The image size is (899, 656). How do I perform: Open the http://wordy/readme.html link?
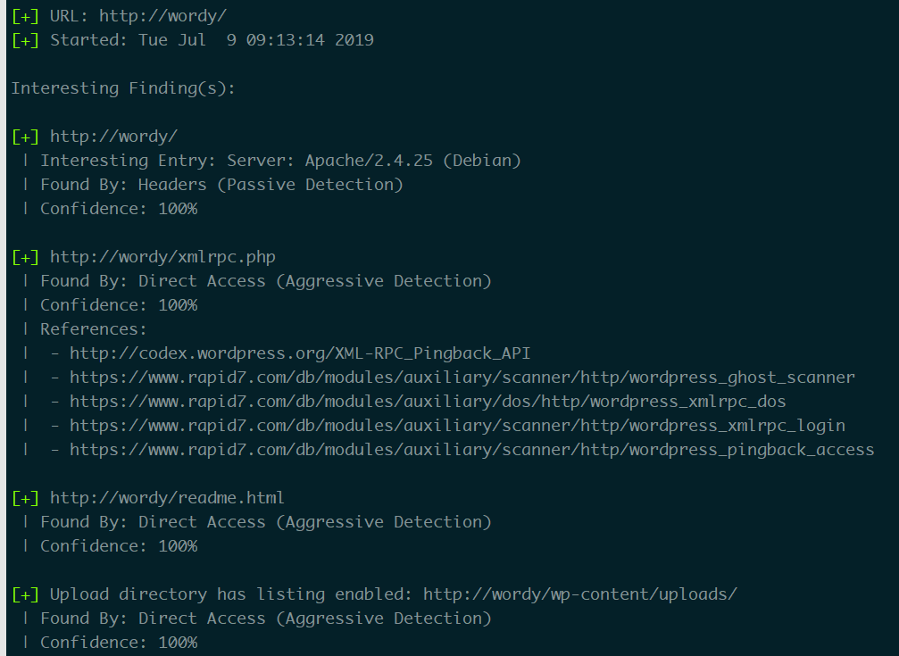click(167, 498)
